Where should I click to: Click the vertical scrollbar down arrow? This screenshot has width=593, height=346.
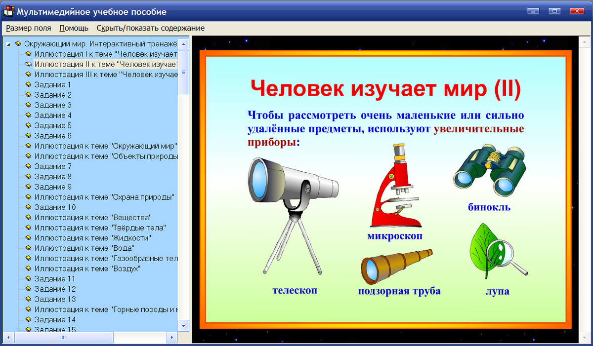click(183, 326)
